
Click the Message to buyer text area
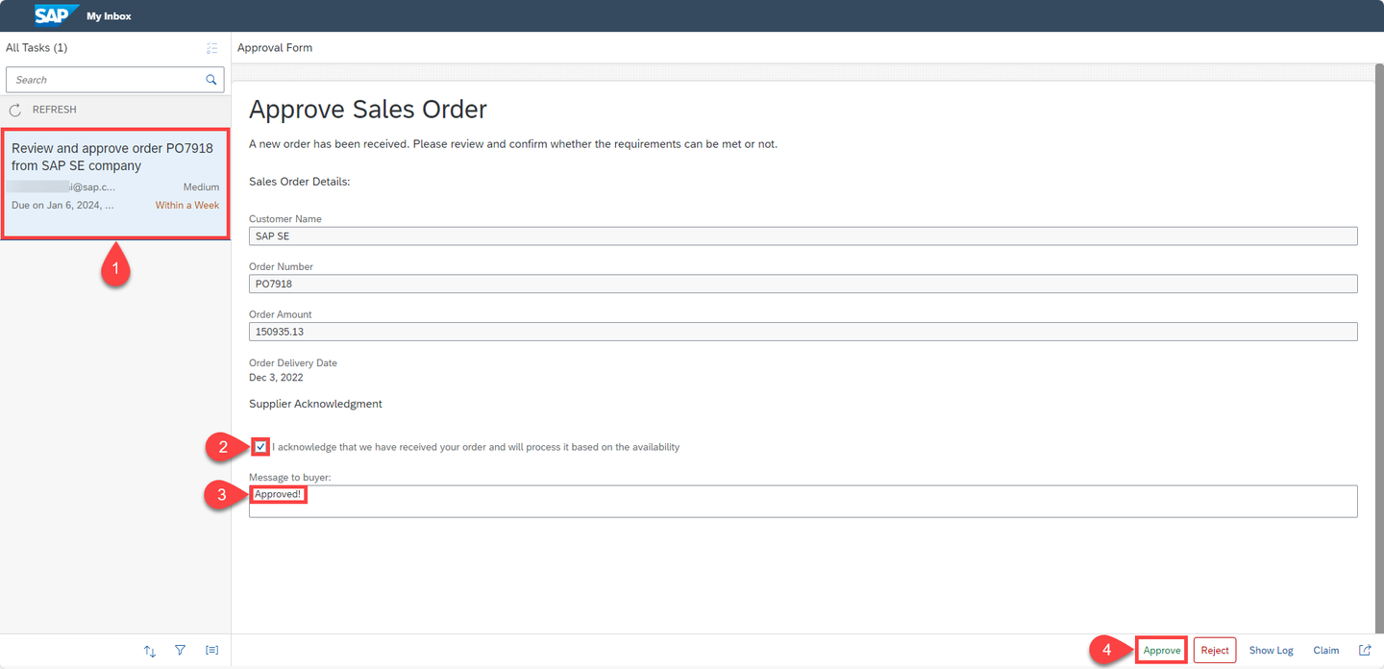tap(803, 502)
